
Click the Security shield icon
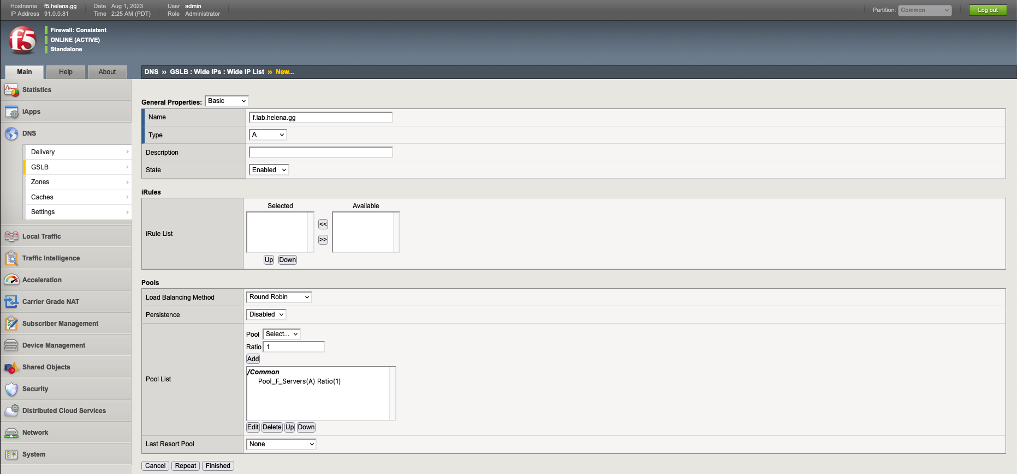11,389
